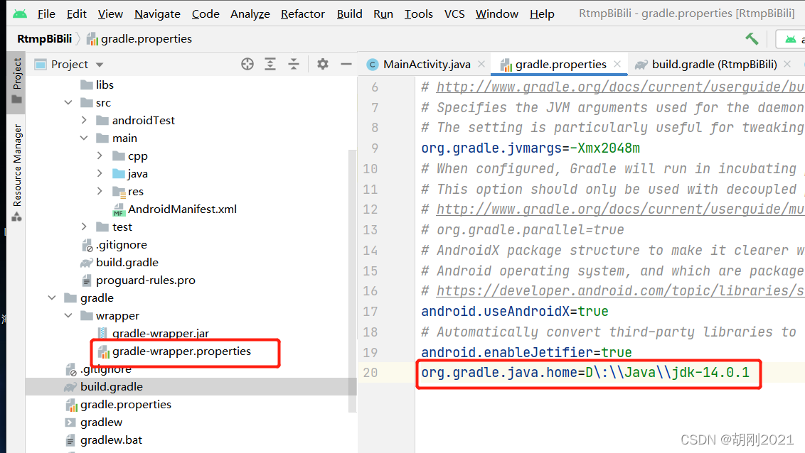This screenshot has height=453, width=805.
Task: Close the MainActivity.java tab
Action: pos(481,64)
